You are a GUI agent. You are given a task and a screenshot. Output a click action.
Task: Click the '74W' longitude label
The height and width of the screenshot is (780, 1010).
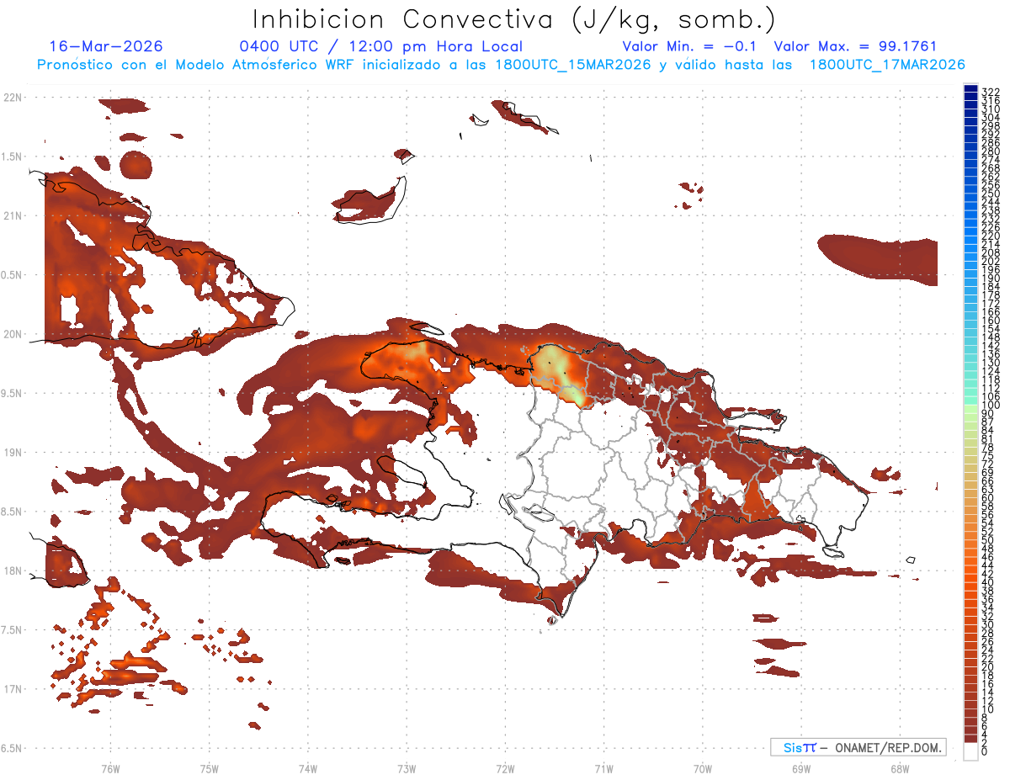tap(308, 768)
